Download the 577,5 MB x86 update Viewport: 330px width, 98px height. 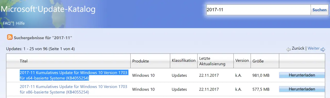click(x=302, y=89)
